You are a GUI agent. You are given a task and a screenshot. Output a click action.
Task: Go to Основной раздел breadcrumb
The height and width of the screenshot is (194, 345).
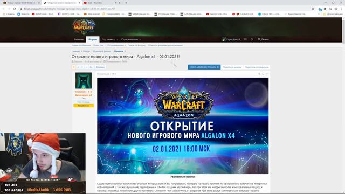coord(102,51)
